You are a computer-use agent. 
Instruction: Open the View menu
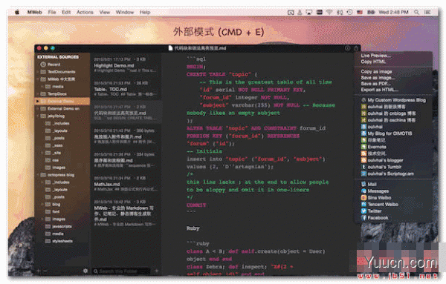click(104, 12)
